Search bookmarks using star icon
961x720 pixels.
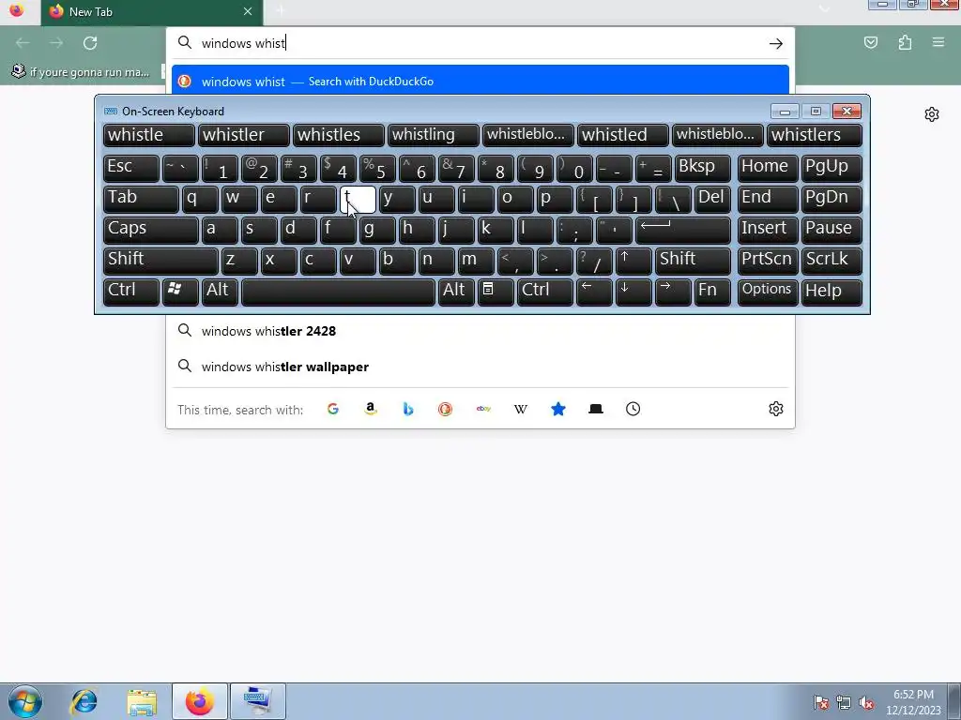557,409
